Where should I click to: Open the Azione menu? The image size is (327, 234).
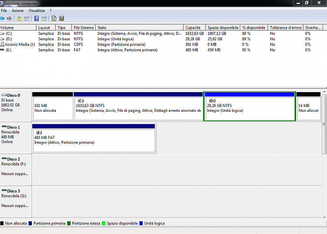click(x=18, y=10)
